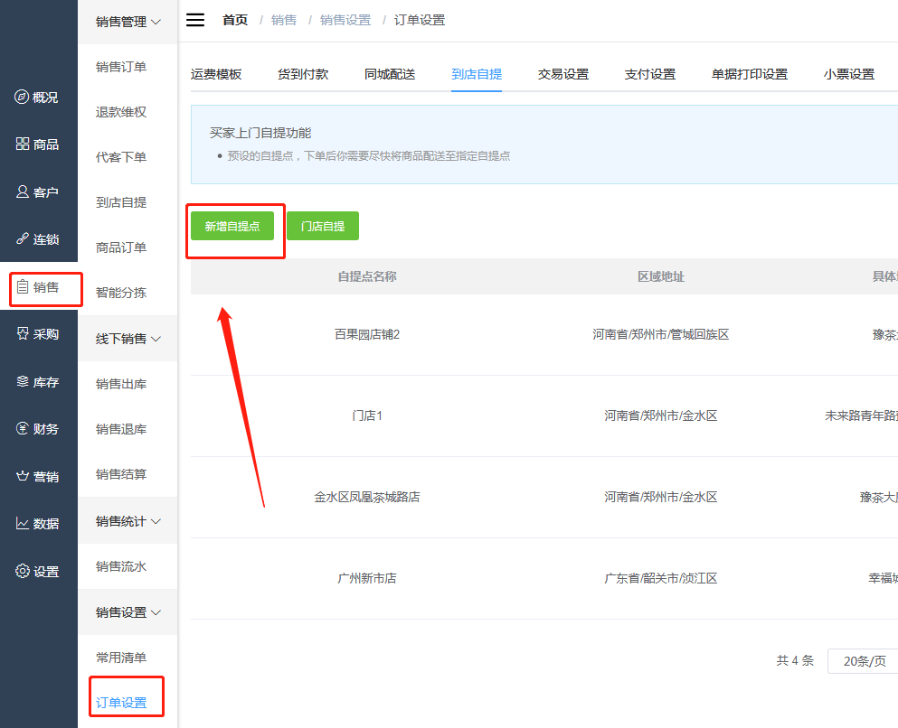Open 销售出库 in submenu
Viewport: 898px width, 728px height.
click(x=121, y=384)
